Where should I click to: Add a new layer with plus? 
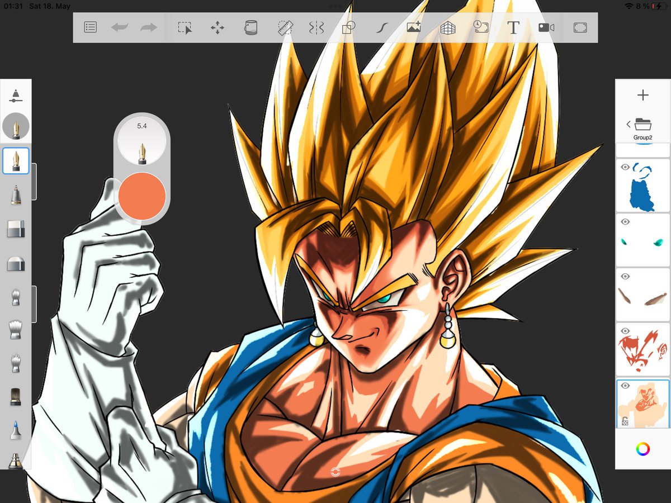tap(643, 95)
